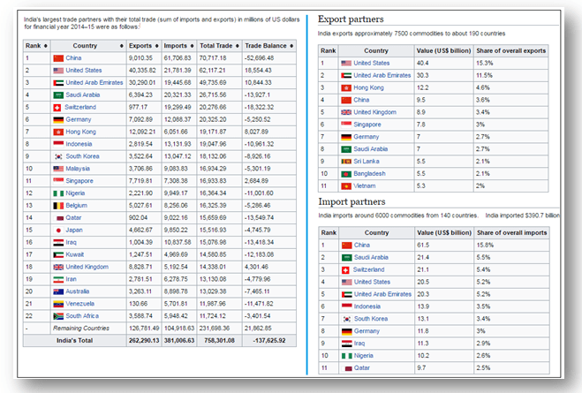Screen dimensions: 582x393
Task: Click the Belgium flag icon
Action: coord(58,204)
